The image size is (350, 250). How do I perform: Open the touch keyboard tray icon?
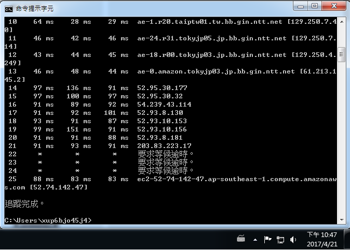[x=241, y=239]
